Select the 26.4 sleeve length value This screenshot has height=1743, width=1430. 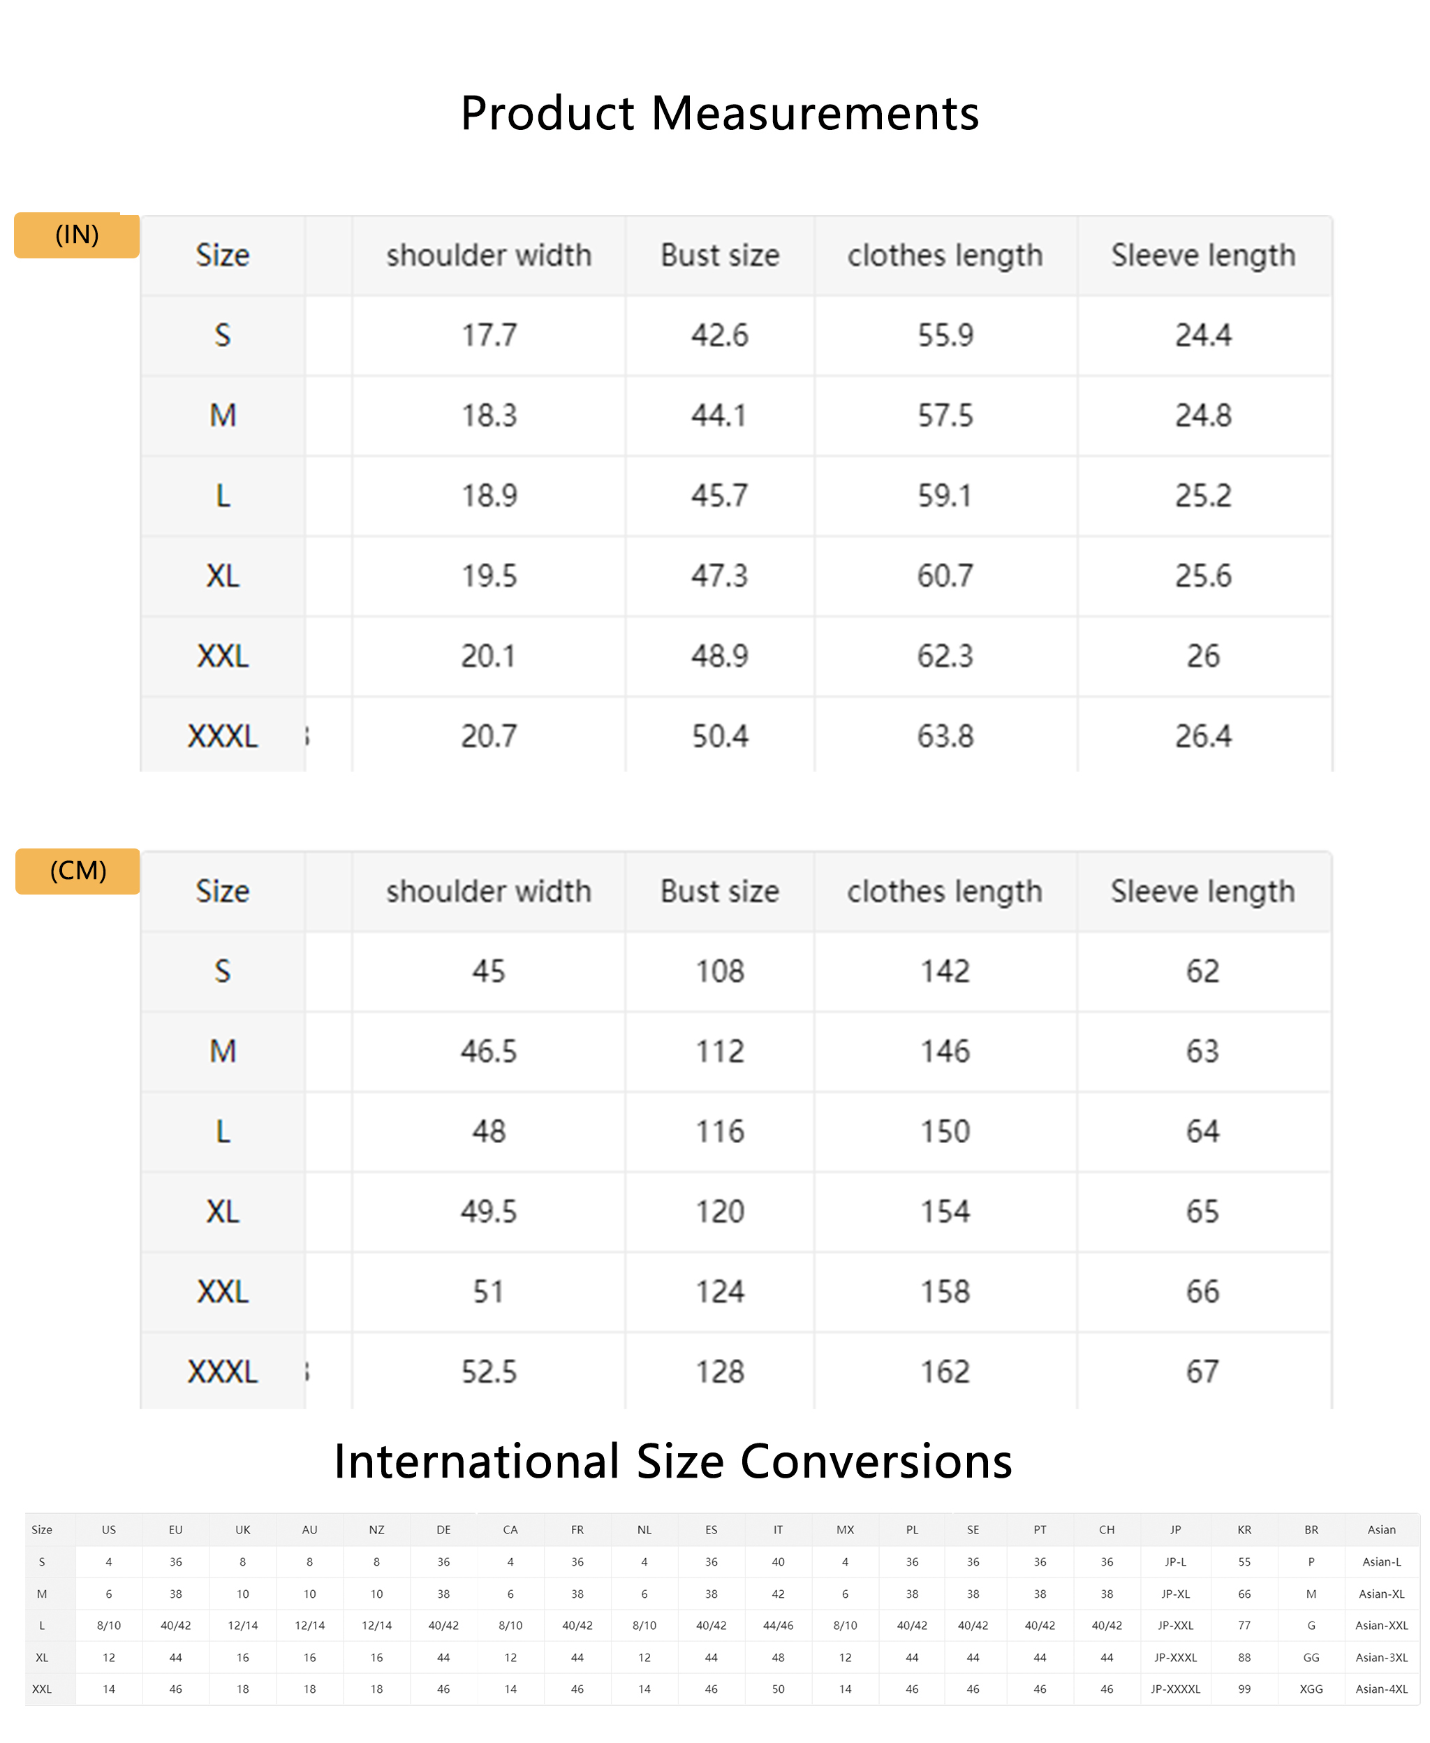point(1202,737)
